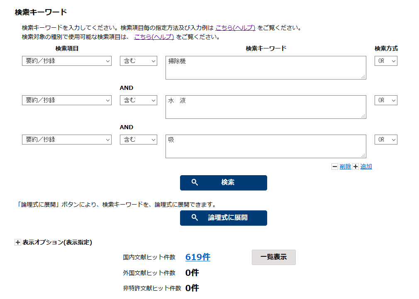Click the 一覧表示 button
Image resolution: width=419 pixels, height=299 pixels.
(x=274, y=257)
